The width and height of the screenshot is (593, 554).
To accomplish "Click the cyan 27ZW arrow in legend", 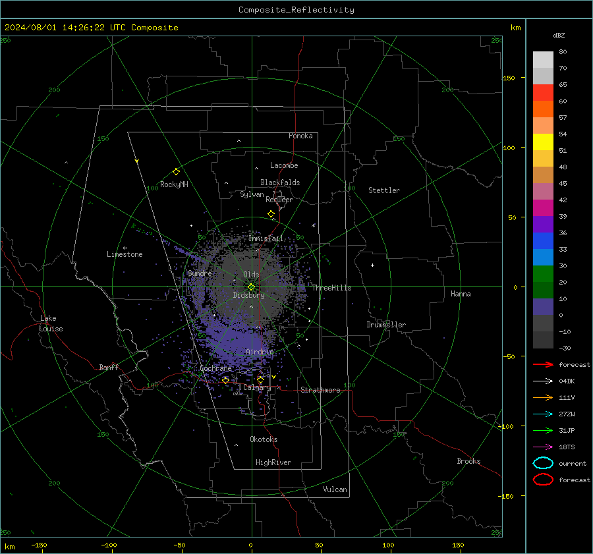I will coord(543,414).
